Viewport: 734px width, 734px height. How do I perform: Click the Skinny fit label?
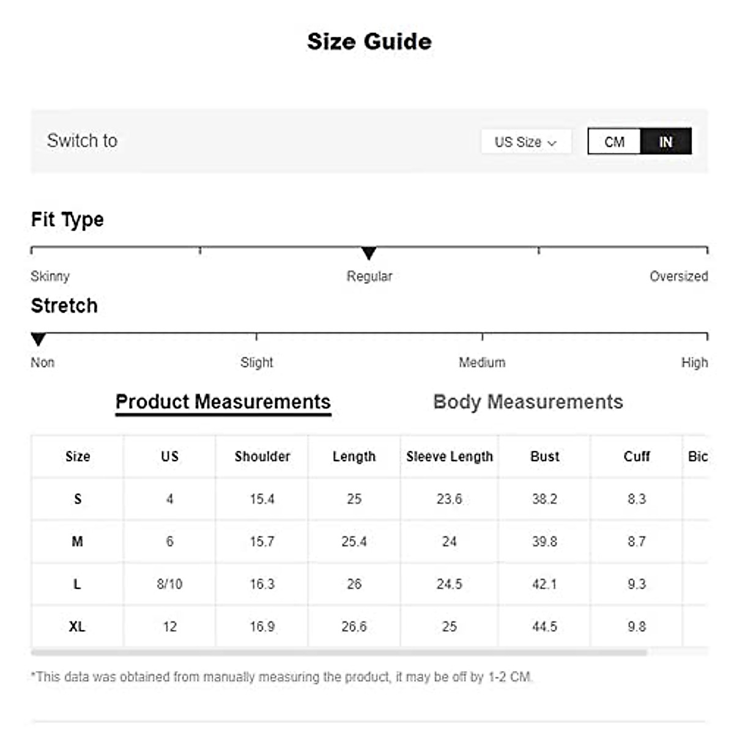(x=50, y=276)
